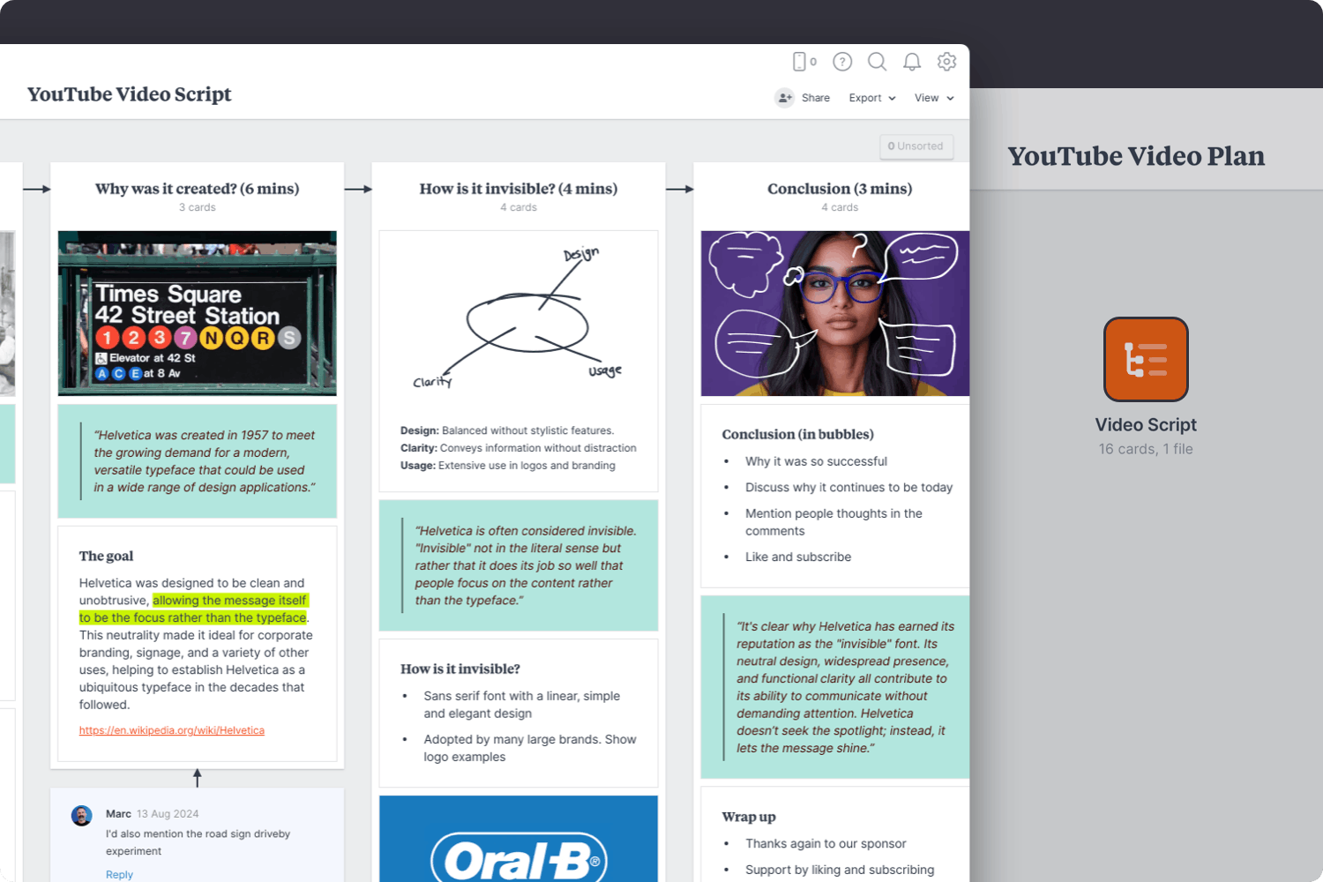The height and width of the screenshot is (882, 1323).
Task: Click the Share person icon
Action: [x=784, y=98]
